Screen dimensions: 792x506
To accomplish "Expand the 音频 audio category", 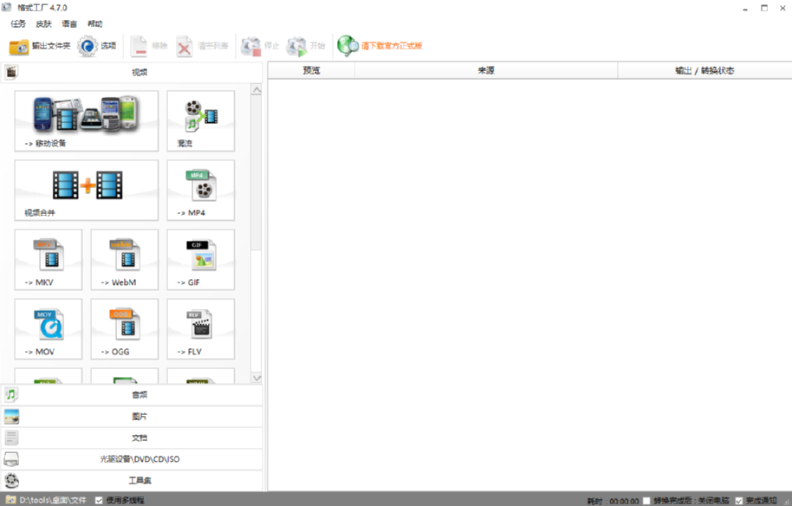I will [132, 395].
